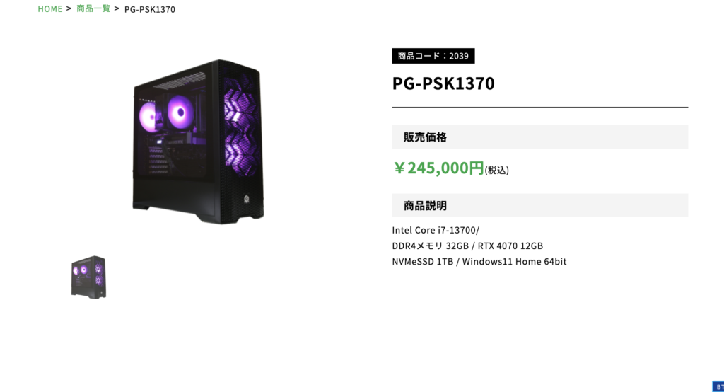Click the NVMeSSD 1TB / Windows11 Home line
This screenshot has width=724, height=392.
coord(479,261)
